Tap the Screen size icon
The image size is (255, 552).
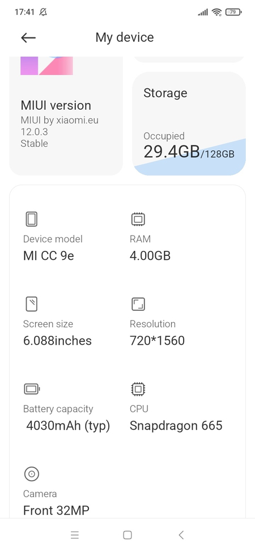tap(31, 304)
